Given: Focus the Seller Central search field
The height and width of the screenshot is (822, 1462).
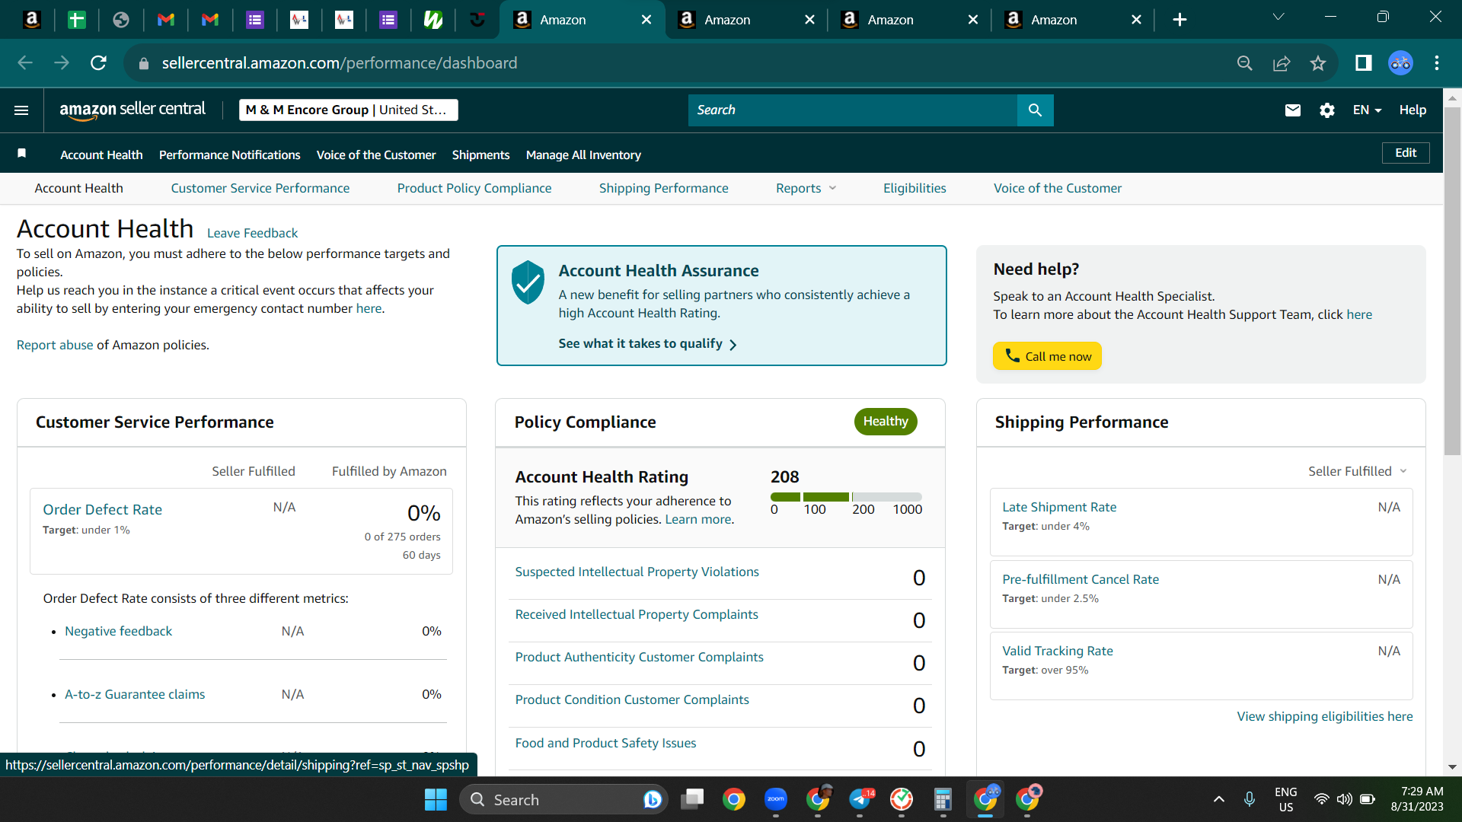Looking at the screenshot, I should coord(853,110).
